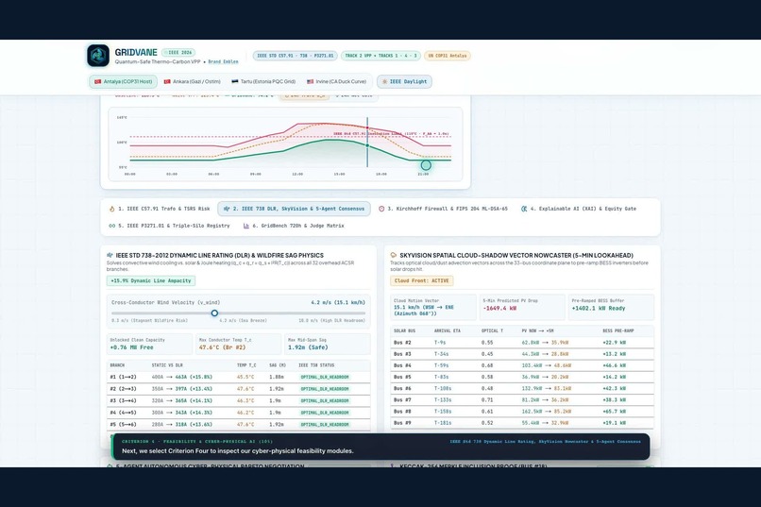This screenshot has width=761, height=507.
Task: Click the Criterion 4 narration caption bar
Action: click(380, 447)
